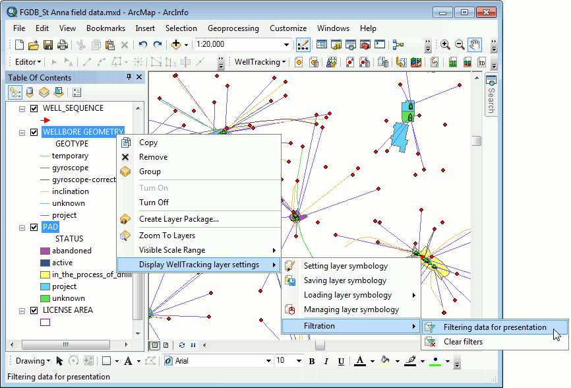Open the ModelBuilder icon
571x388 pixels.
[398, 45]
